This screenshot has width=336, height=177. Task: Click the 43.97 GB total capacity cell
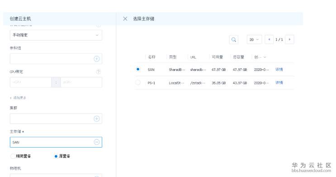click(x=240, y=83)
